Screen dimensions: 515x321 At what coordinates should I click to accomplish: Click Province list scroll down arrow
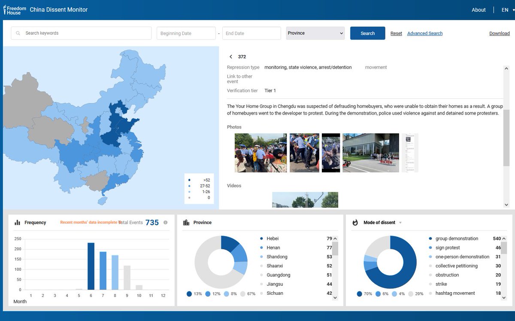(335, 298)
